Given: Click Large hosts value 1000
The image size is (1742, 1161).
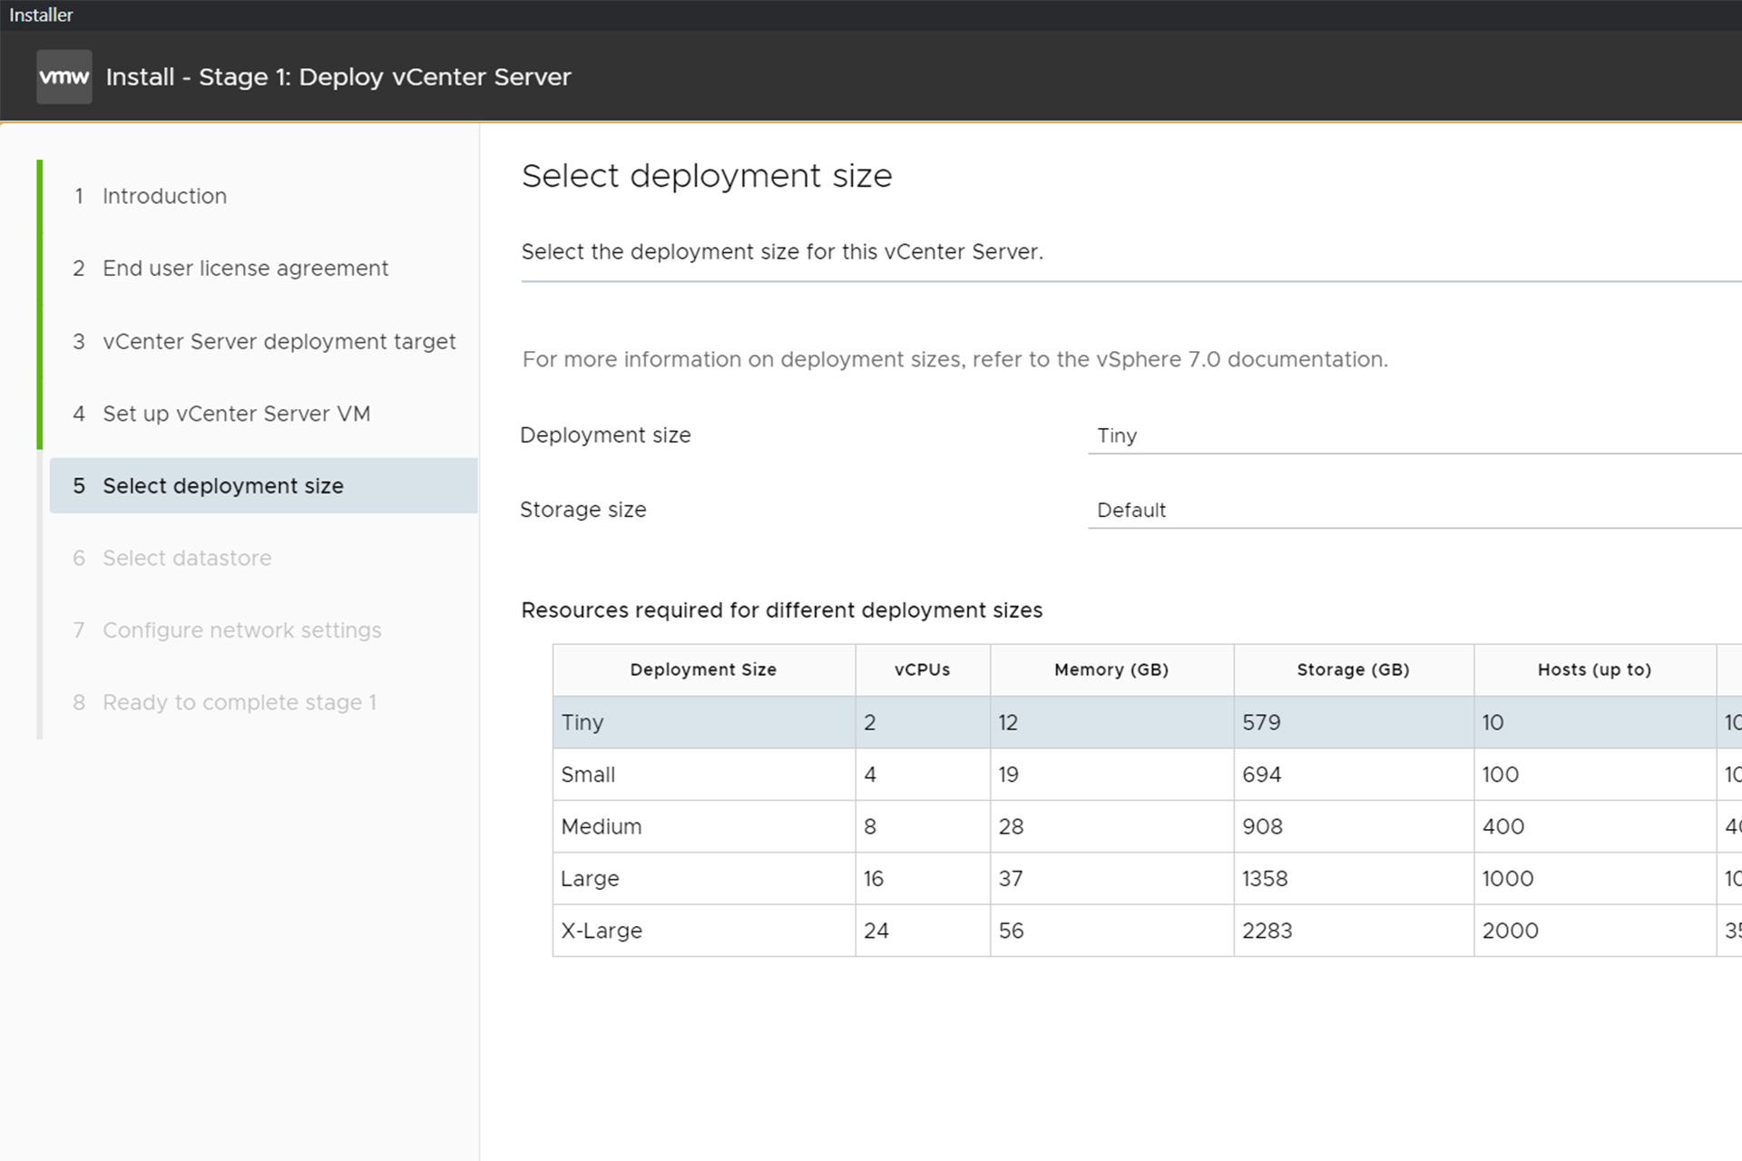Looking at the screenshot, I should point(1508,878).
